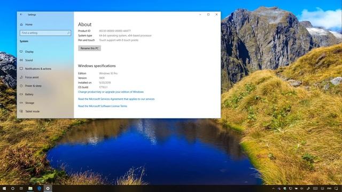This screenshot has width=342, height=192.
Task: Click the ENG language indicator
Action: [x=329, y=188]
